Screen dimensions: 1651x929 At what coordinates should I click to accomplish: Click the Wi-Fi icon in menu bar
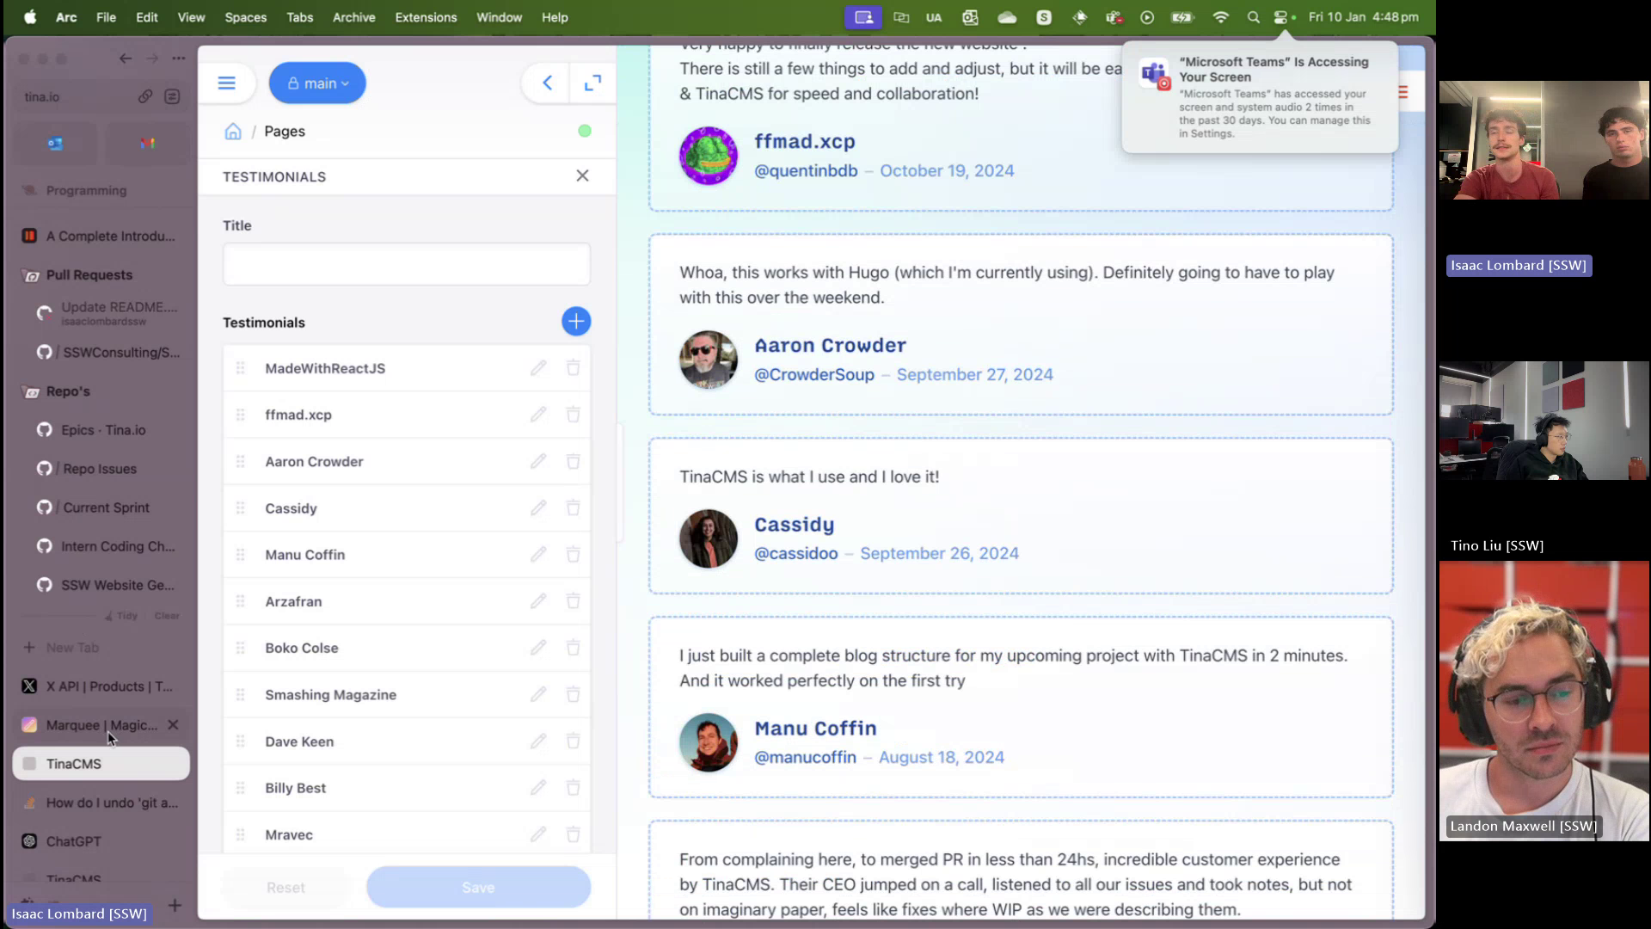tap(1220, 17)
